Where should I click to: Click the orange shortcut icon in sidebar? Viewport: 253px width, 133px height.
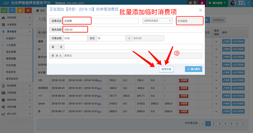pos(20,10)
